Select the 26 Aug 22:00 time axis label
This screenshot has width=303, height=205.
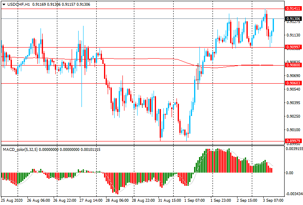(x=65, y=200)
